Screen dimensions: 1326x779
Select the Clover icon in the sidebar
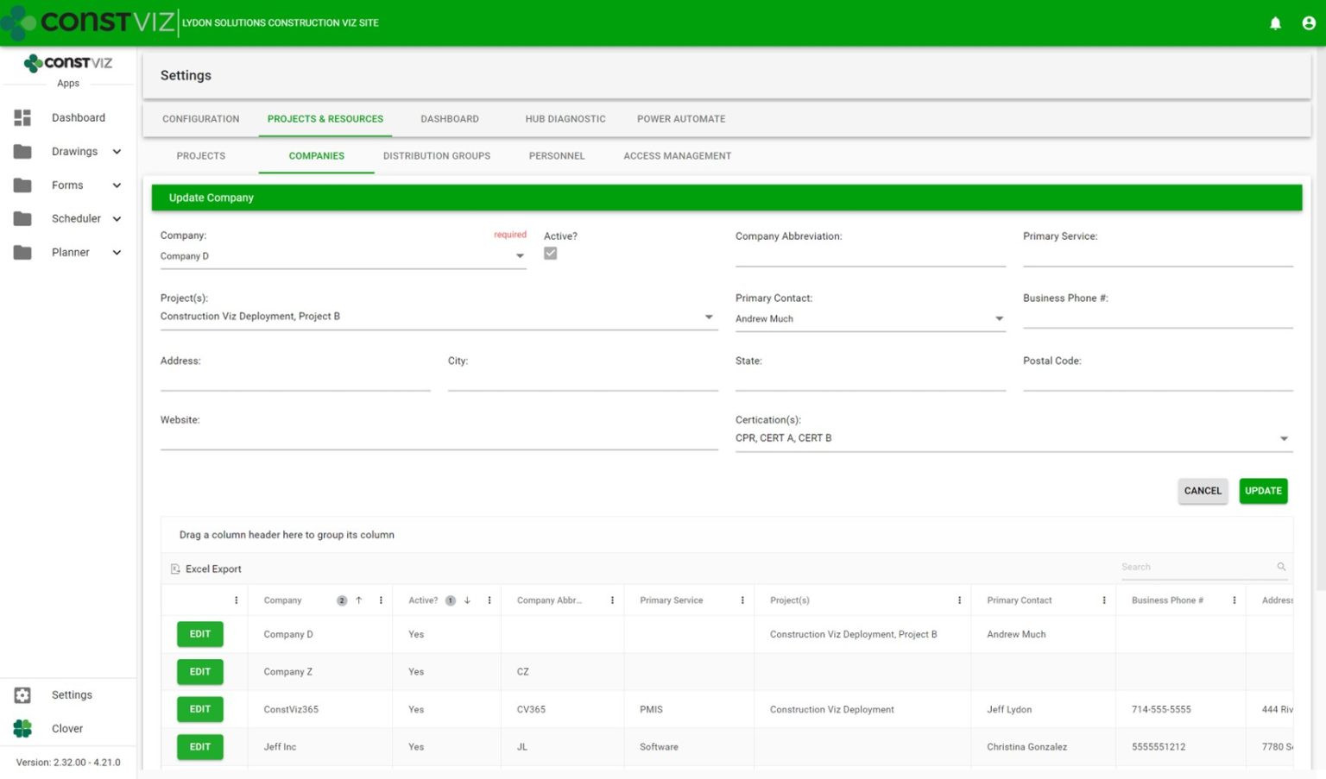[x=22, y=727]
